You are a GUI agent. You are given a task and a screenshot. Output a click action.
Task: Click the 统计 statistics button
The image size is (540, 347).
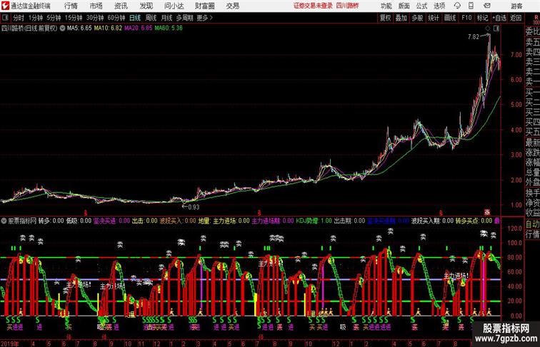click(434, 18)
